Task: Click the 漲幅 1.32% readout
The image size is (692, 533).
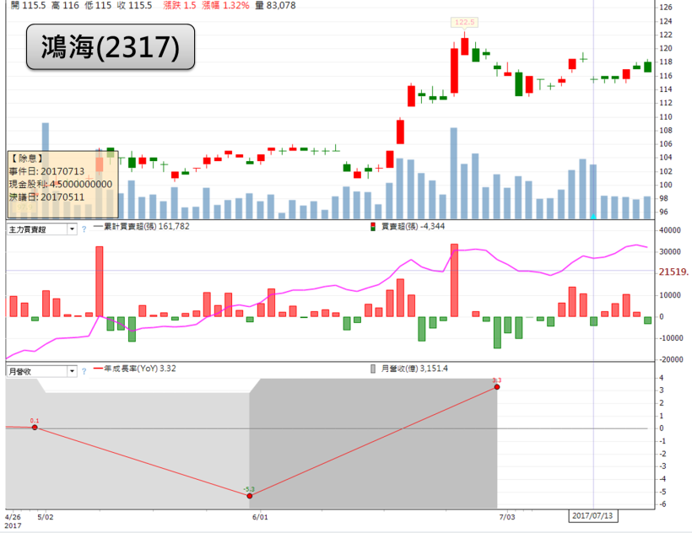Action: 225,6
